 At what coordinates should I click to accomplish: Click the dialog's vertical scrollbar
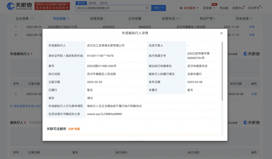[222, 71]
